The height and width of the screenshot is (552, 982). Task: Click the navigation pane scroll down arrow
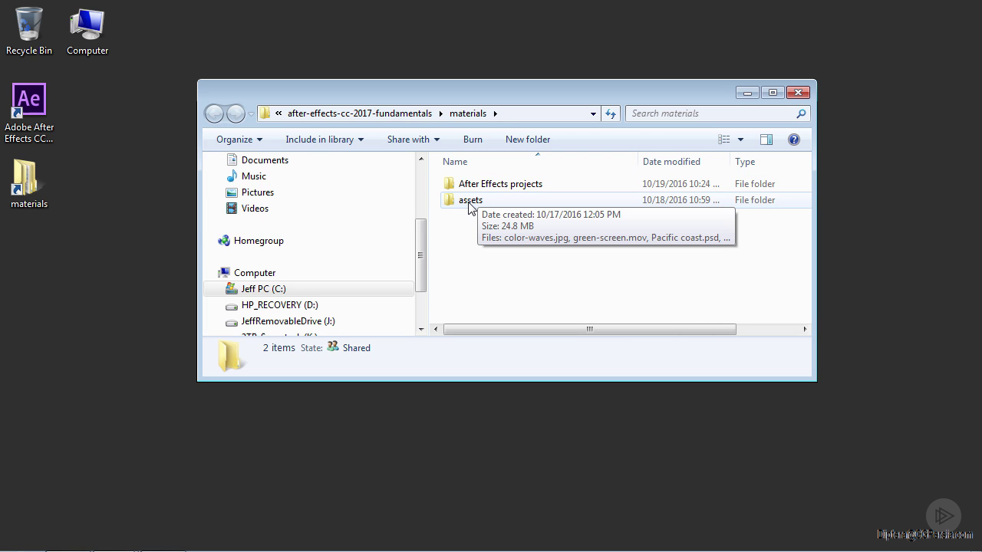click(420, 329)
